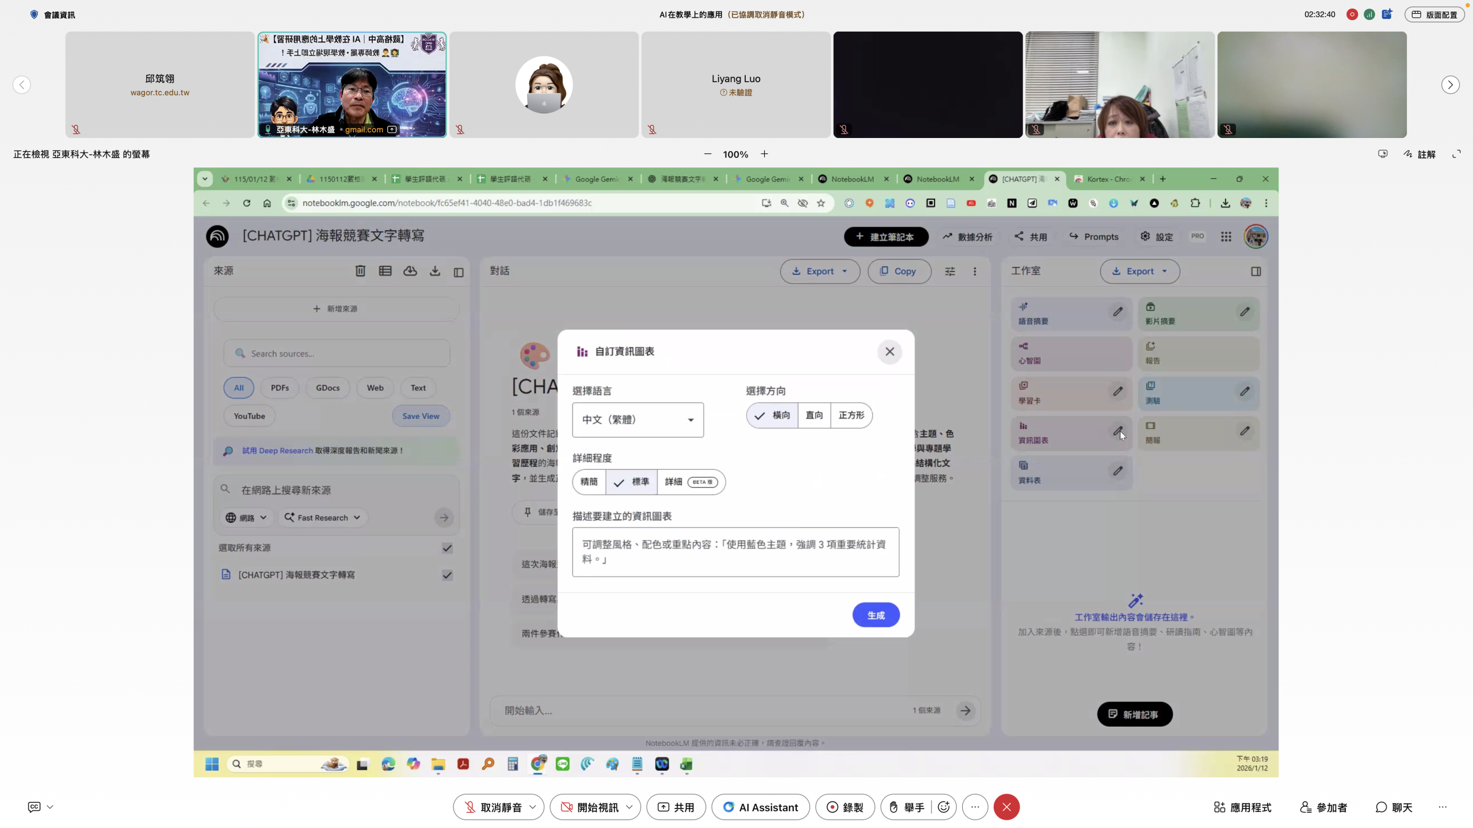Select 直向 portrait orientation
The height and width of the screenshot is (828, 1473).
[x=814, y=415]
